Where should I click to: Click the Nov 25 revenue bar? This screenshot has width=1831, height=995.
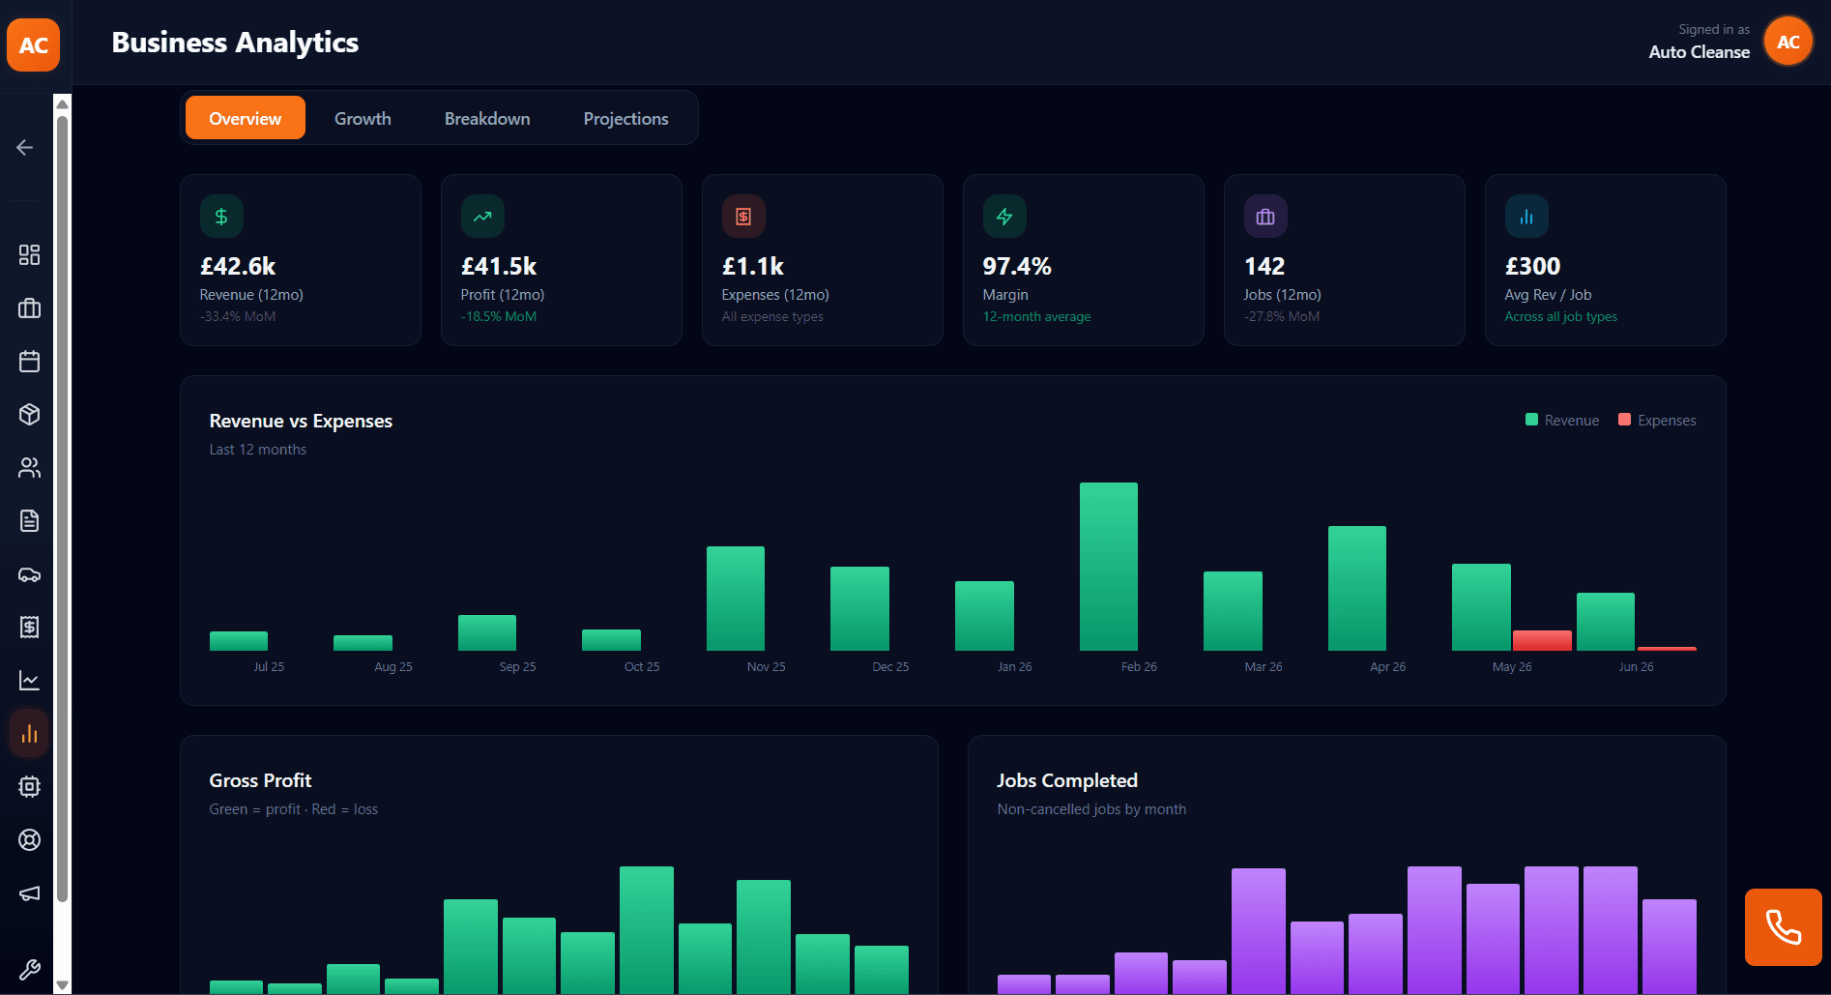735,599
